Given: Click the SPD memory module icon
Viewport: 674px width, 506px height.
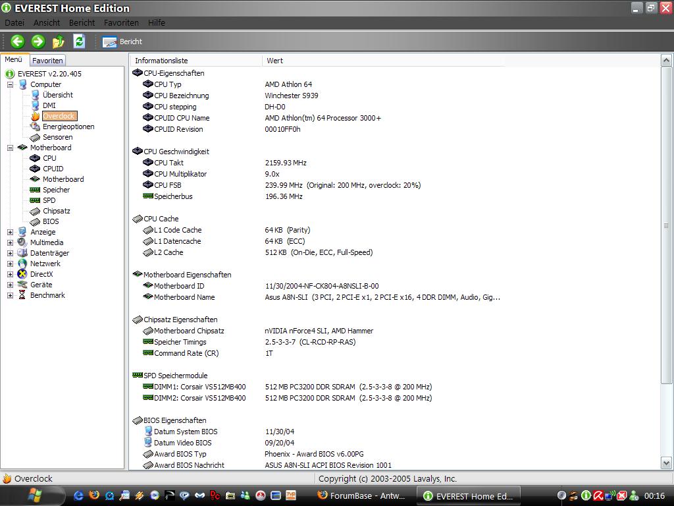Looking at the screenshot, I should (35, 200).
